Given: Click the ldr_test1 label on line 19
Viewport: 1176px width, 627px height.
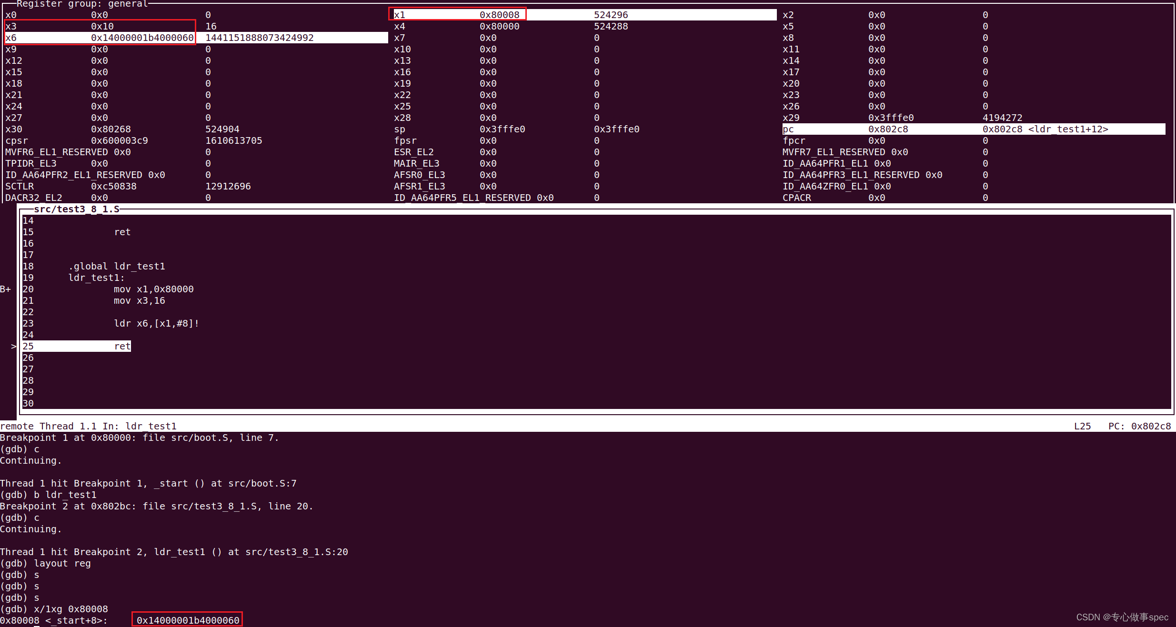Looking at the screenshot, I should [95, 278].
